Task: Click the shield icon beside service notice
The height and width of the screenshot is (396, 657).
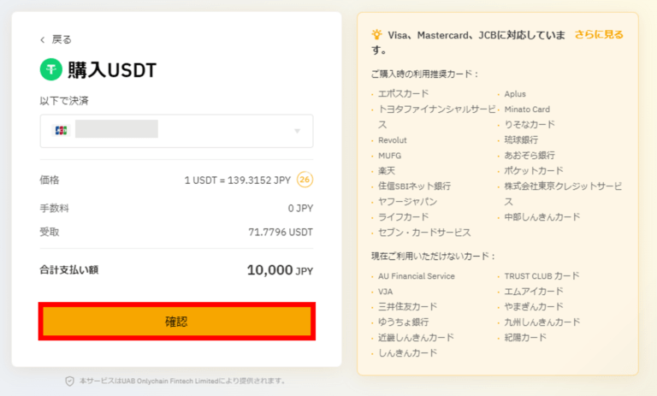Action: click(x=69, y=381)
